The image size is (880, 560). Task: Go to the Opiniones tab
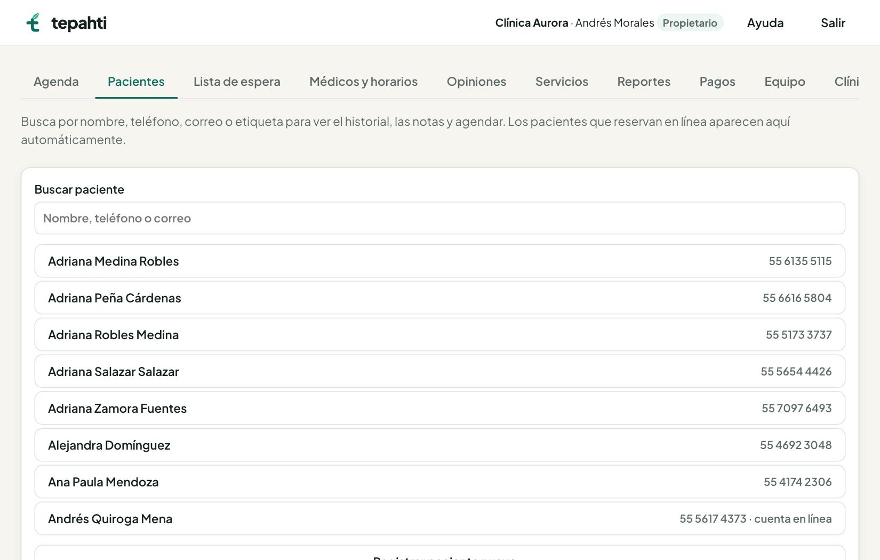476,82
